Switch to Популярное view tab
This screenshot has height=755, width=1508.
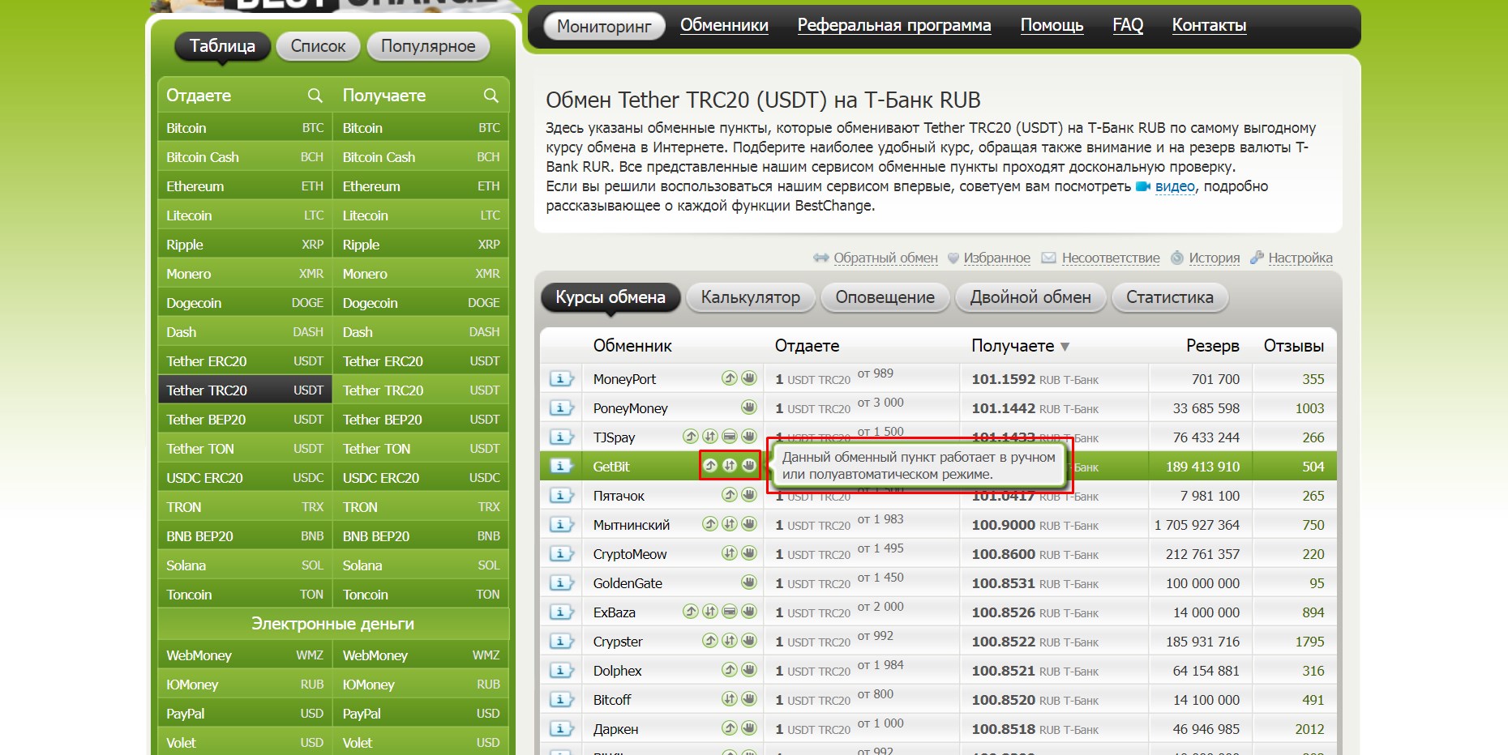[x=428, y=46]
